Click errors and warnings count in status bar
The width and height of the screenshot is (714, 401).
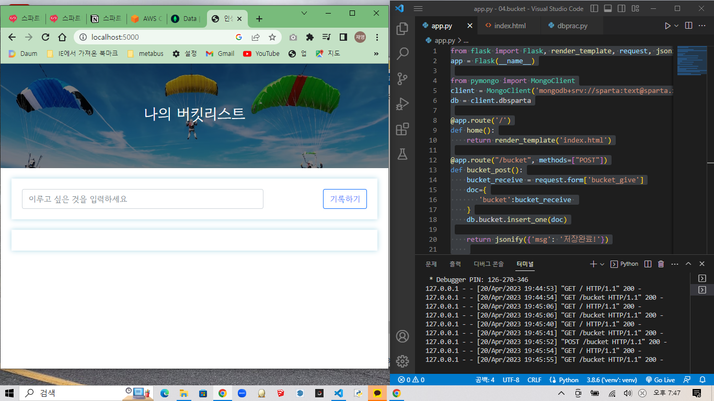tap(411, 380)
